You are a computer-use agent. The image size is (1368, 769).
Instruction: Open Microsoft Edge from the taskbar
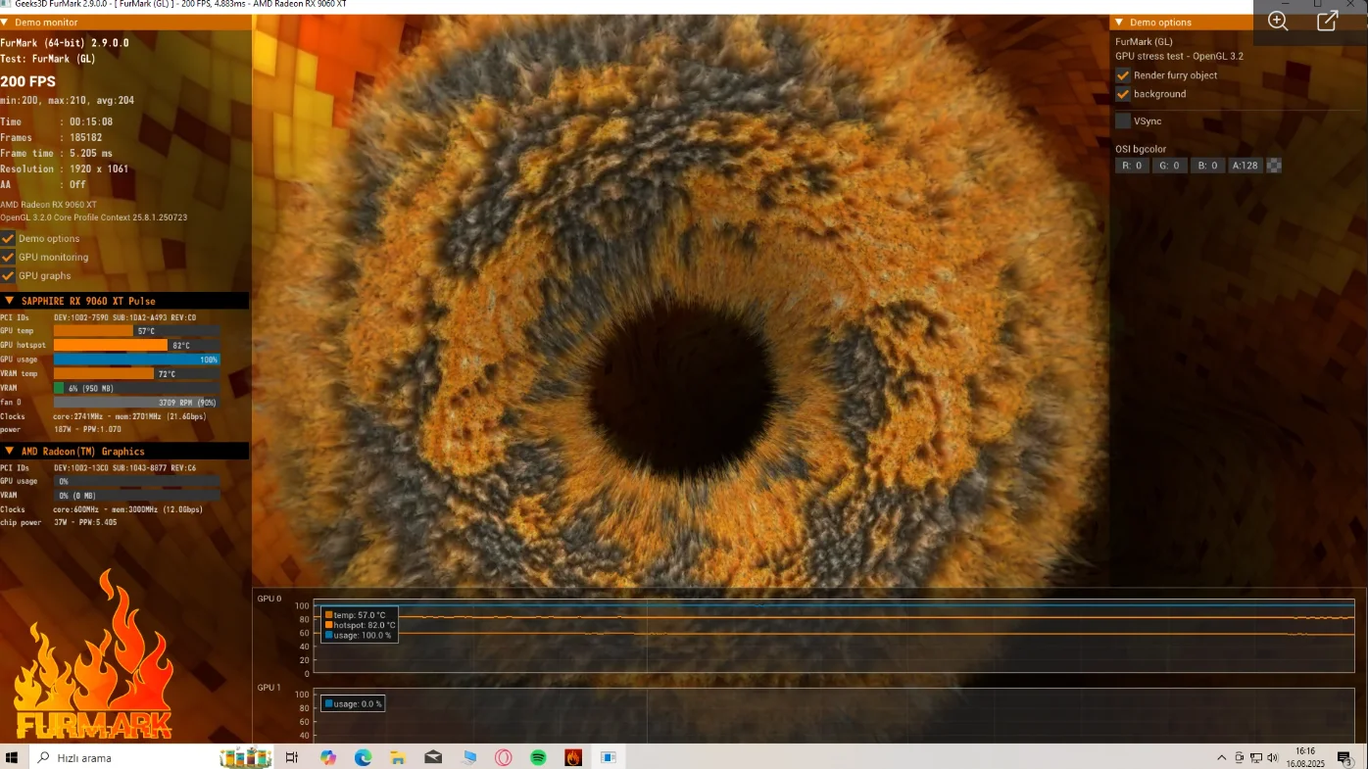pos(363,757)
